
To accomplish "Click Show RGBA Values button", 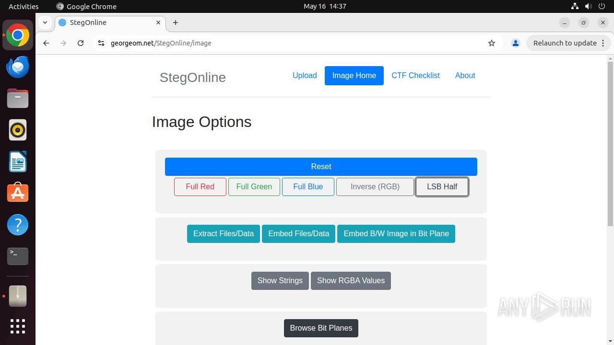I will (x=351, y=281).
